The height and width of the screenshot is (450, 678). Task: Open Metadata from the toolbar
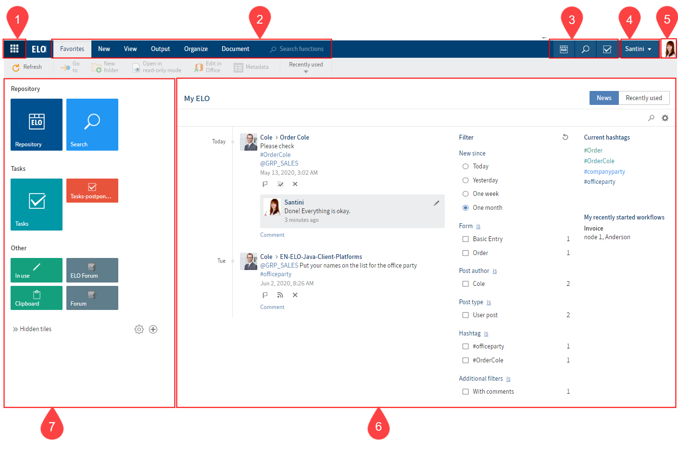[x=251, y=67]
